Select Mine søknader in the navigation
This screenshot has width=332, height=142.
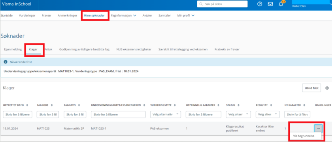tap(94, 15)
